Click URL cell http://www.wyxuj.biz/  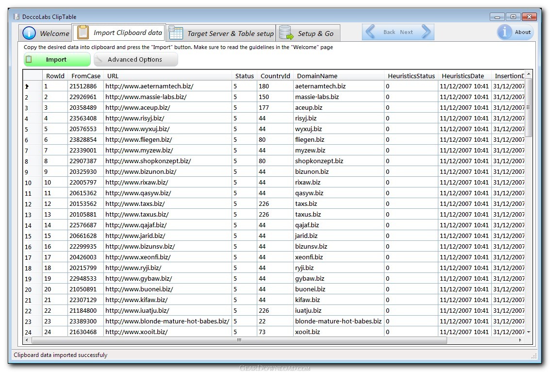pyautogui.click(x=167, y=129)
